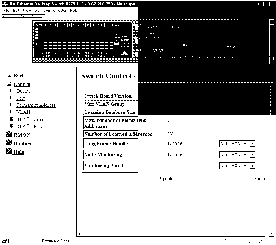Click the icon next to Utilities
The image size is (276, 245).
[10, 143]
